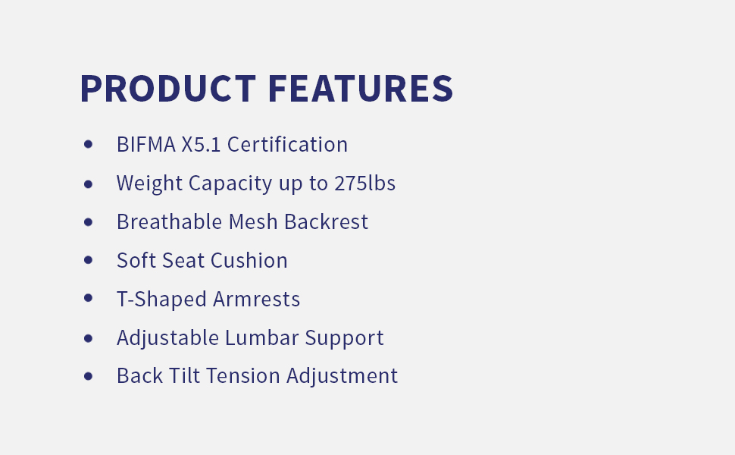Click the T-Shaped Armrests text
Image resolution: width=735 pixels, height=455 pixels.
pyautogui.click(x=208, y=299)
